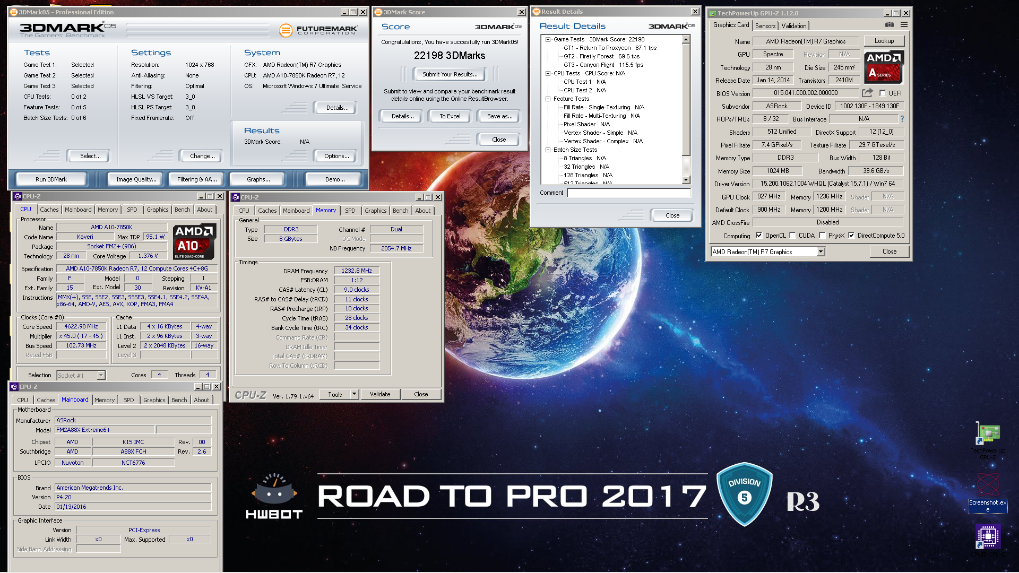
Task: Open TechPowerUp GPU-Z desktop shortcut
Action: (x=988, y=441)
